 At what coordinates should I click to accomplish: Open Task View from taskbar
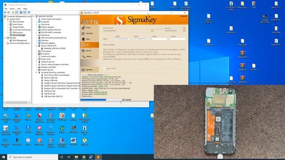[69, 157]
